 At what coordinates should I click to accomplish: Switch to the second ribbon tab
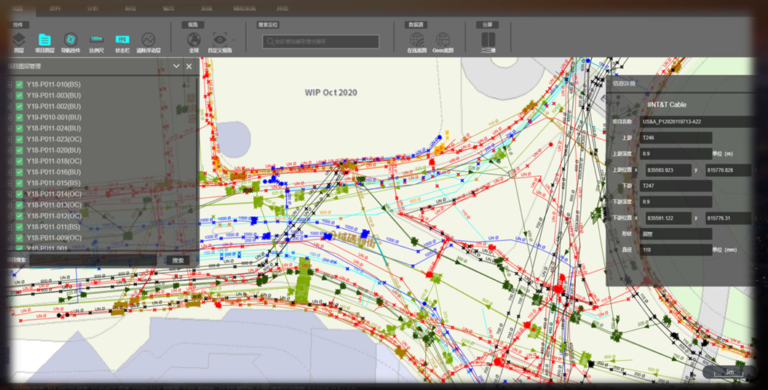[x=55, y=8]
